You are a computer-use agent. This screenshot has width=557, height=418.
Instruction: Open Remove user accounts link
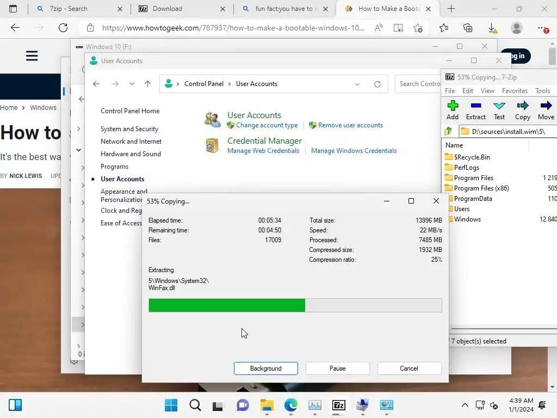[350, 125]
